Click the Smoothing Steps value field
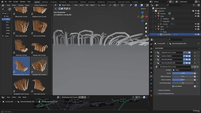The image size is (201, 113). [x=183, y=83]
